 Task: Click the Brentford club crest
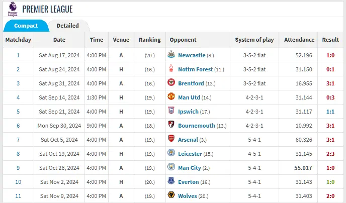(171, 83)
